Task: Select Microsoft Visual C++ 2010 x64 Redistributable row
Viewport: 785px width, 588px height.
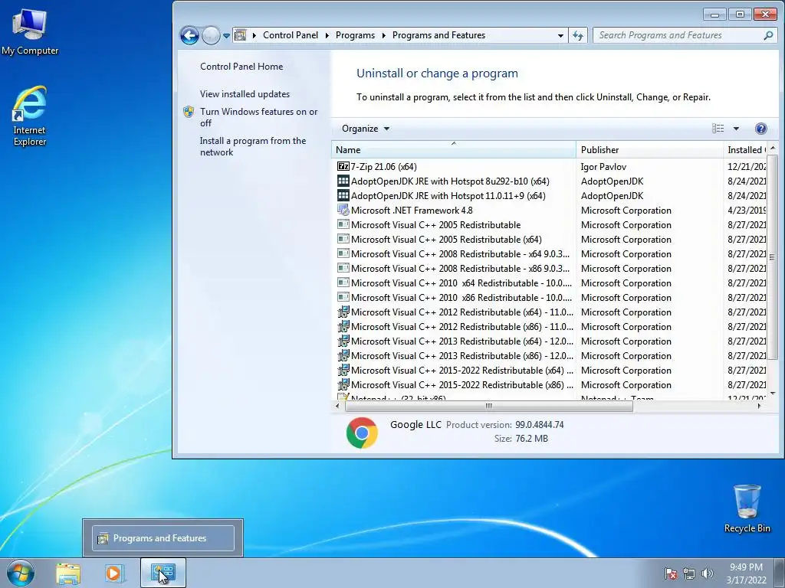Action: (549, 283)
